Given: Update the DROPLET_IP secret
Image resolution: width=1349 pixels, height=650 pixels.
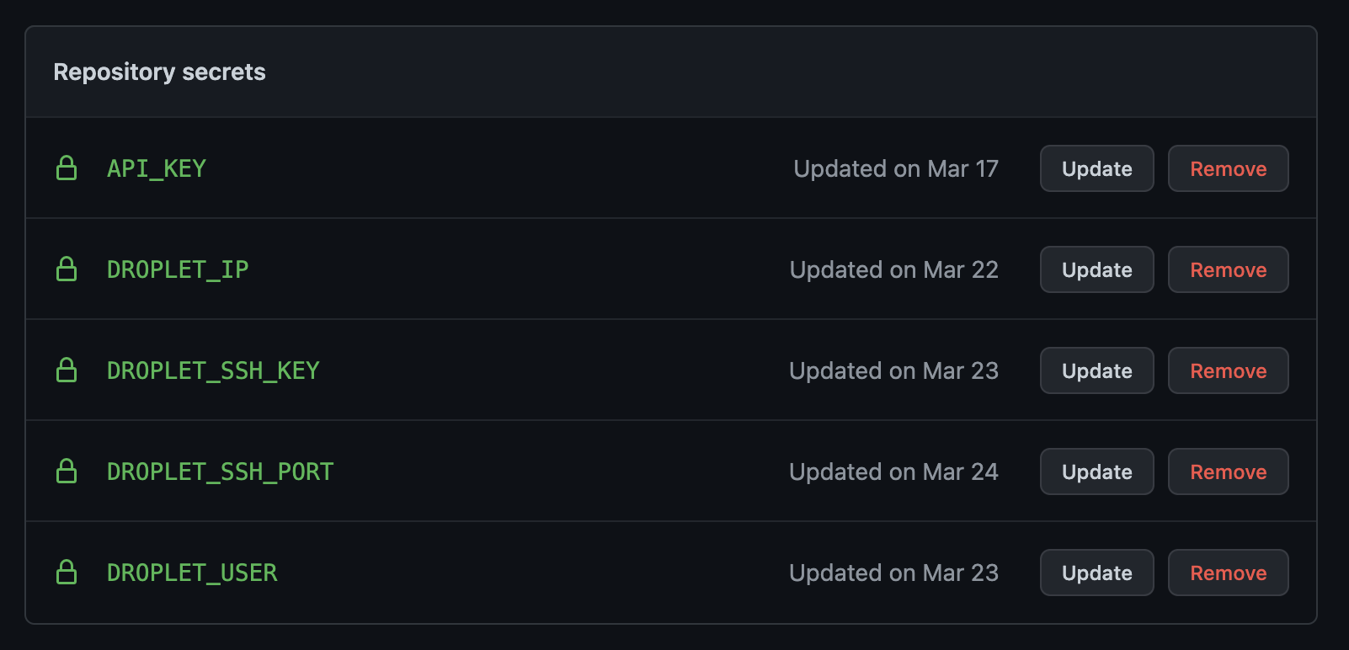Looking at the screenshot, I should [x=1096, y=269].
